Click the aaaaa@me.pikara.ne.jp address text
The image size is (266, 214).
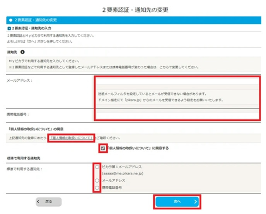pos(123,173)
